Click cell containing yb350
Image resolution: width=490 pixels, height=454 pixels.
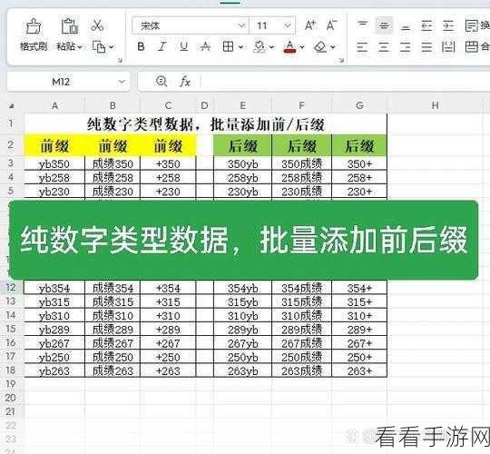(x=54, y=163)
